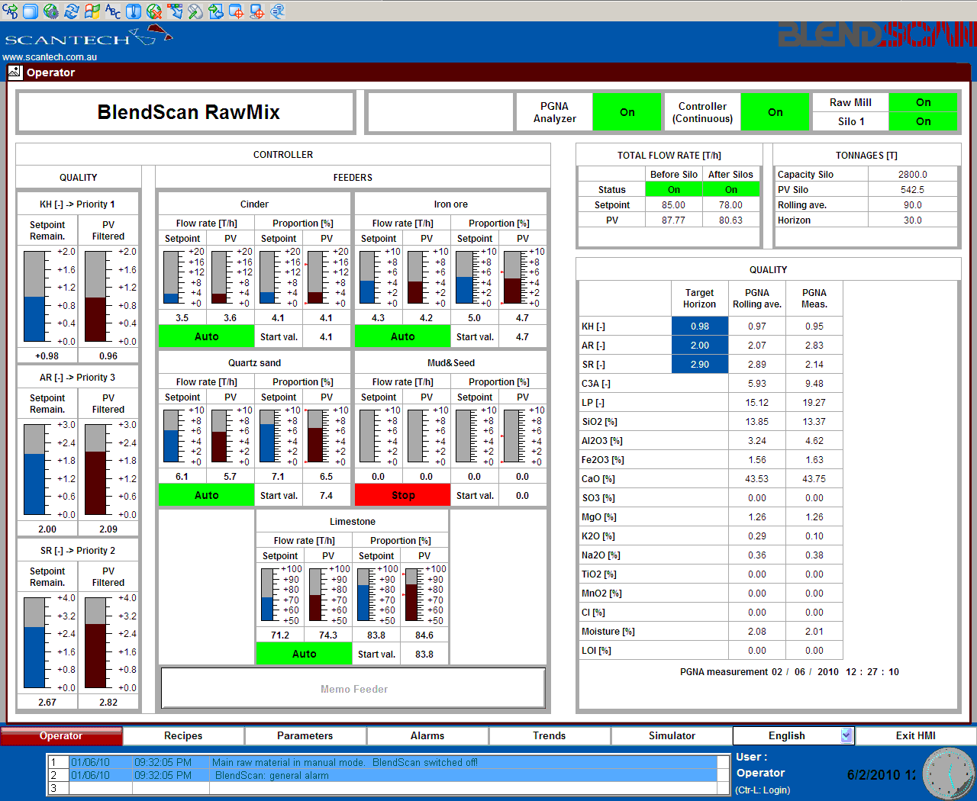This screenshot has height=801, width=977.
Task: Toggle the Controller (Continuous) On switch
Action: (775, 112)
